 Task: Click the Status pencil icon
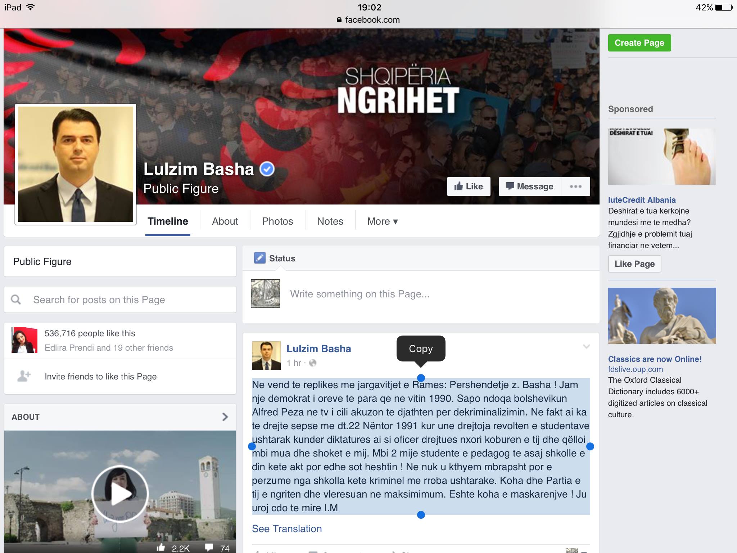(259, 258)
